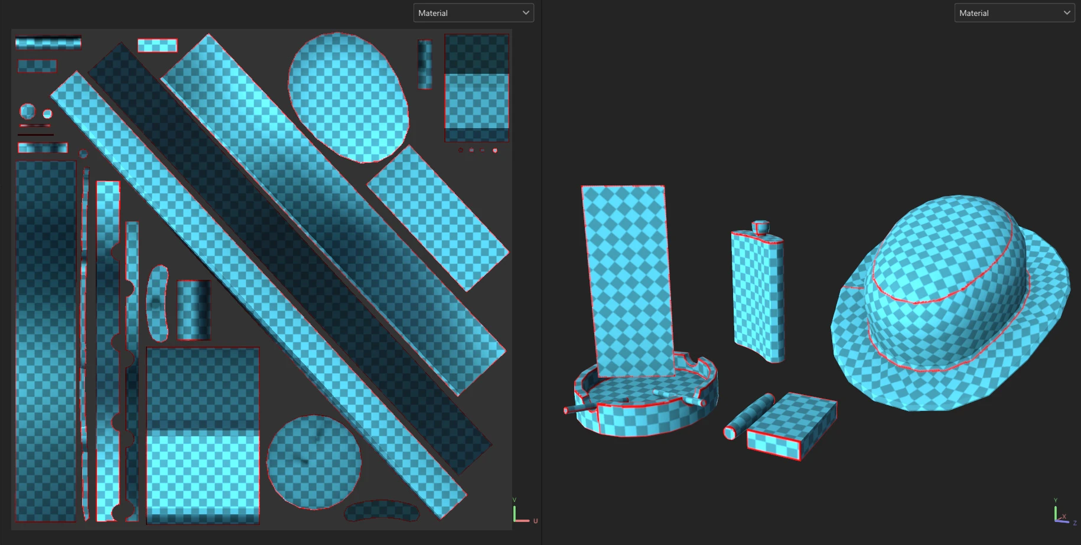Select the circular UV island at the bottom
The height and width of the screenshot is (545, 1081).
point(314,462)
